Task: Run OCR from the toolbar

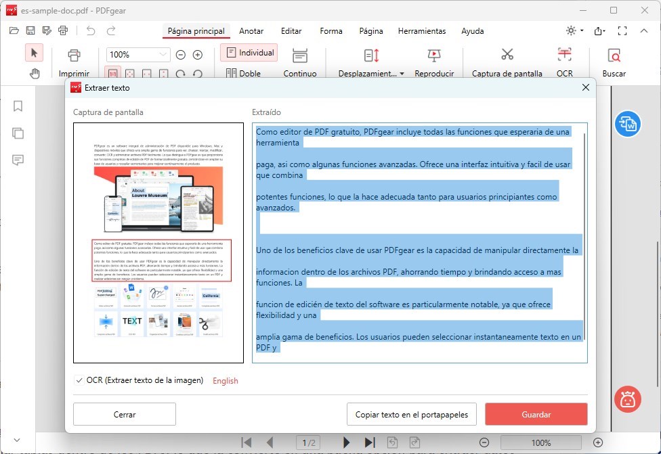Action: tap(564, 61)
